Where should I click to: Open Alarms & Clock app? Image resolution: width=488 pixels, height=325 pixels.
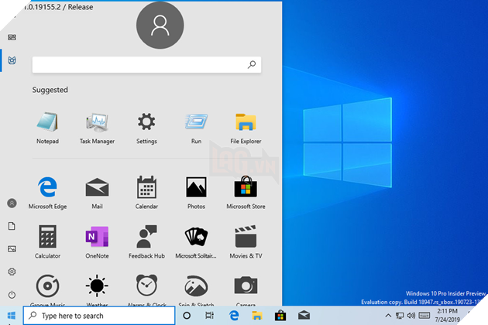point(146,289)
